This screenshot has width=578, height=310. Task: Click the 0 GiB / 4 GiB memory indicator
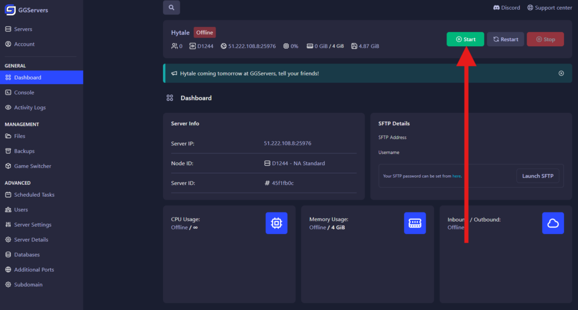pos(326,46)
